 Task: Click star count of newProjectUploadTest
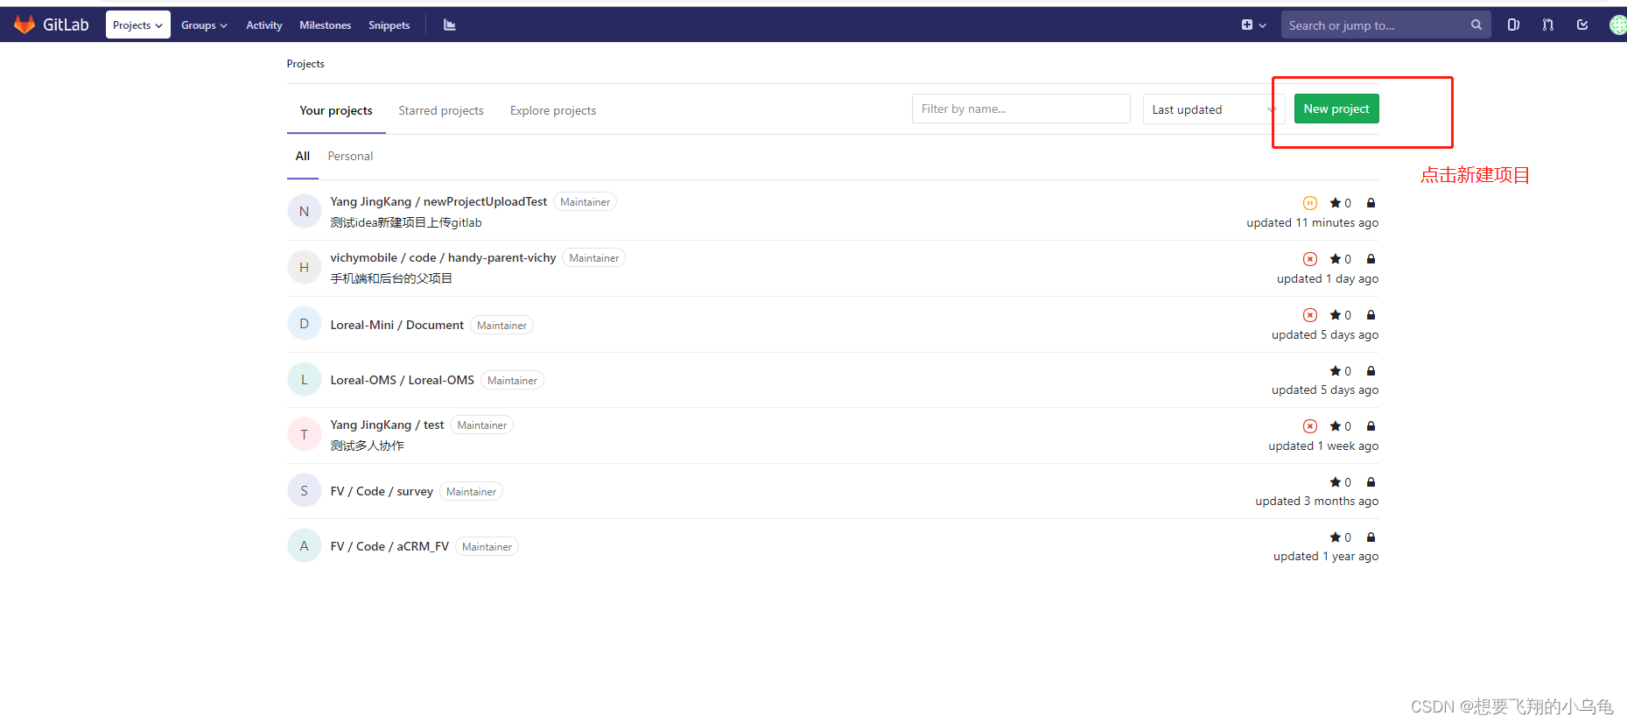1341,203
